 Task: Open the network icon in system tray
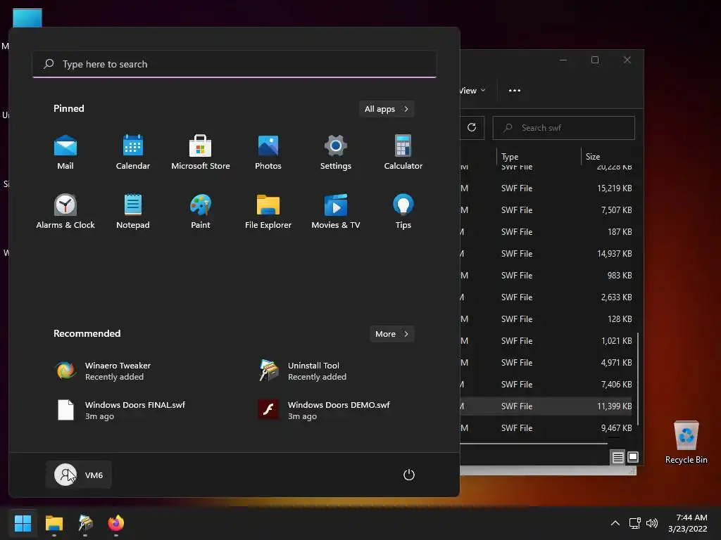click(x=634, y=523)
